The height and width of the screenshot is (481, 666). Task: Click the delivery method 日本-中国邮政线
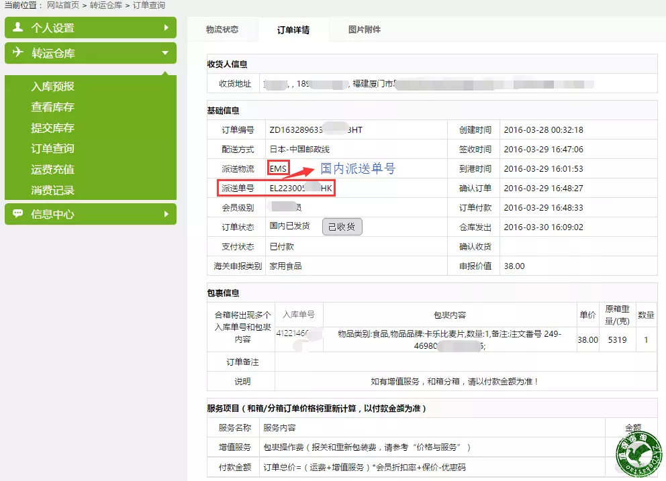pos(299,149)
